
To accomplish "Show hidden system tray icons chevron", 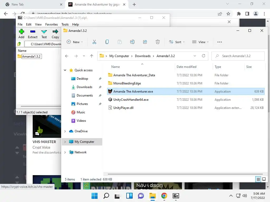I will pyautogui.click(x=231, y=196).
